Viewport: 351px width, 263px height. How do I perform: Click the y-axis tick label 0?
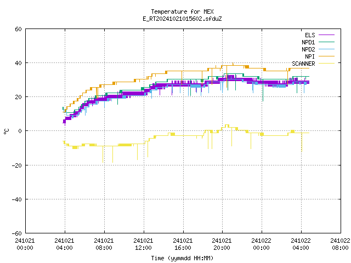(x=20, y=131)
